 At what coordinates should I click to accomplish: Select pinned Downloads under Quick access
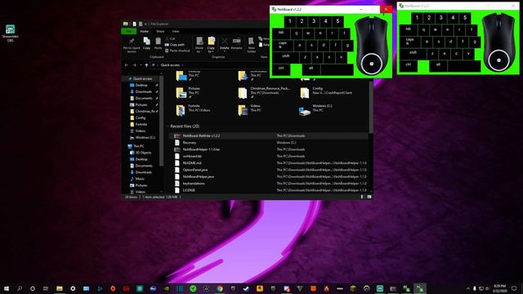[x=144, y=91]
